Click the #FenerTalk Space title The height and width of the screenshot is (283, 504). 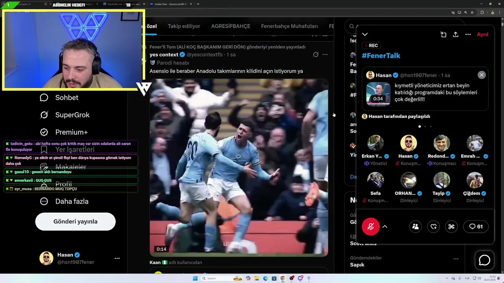[x=381, y=55]
